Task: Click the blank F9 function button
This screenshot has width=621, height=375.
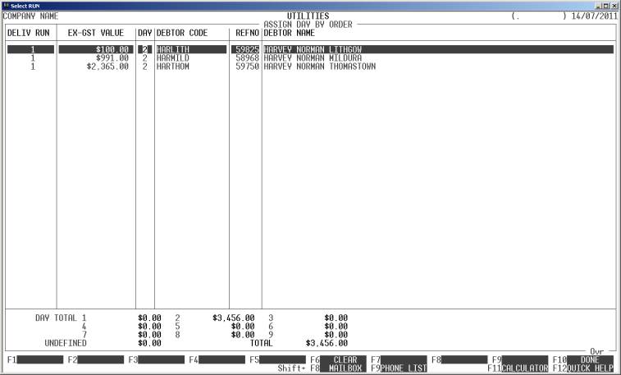Action: (525, 359)
